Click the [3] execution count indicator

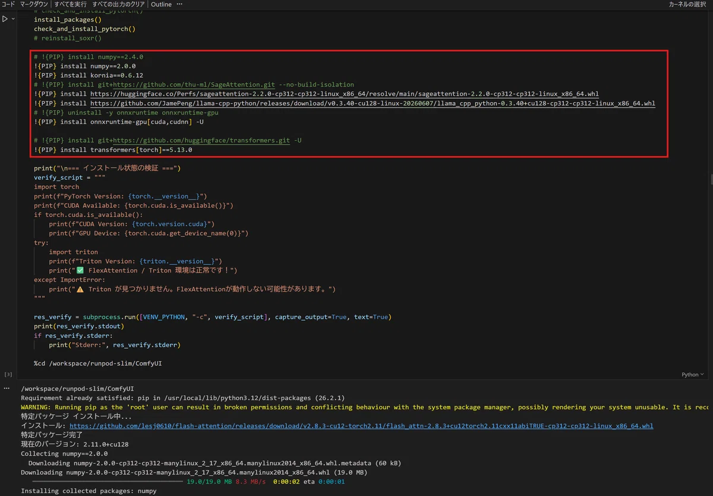(x=8, y=375)
